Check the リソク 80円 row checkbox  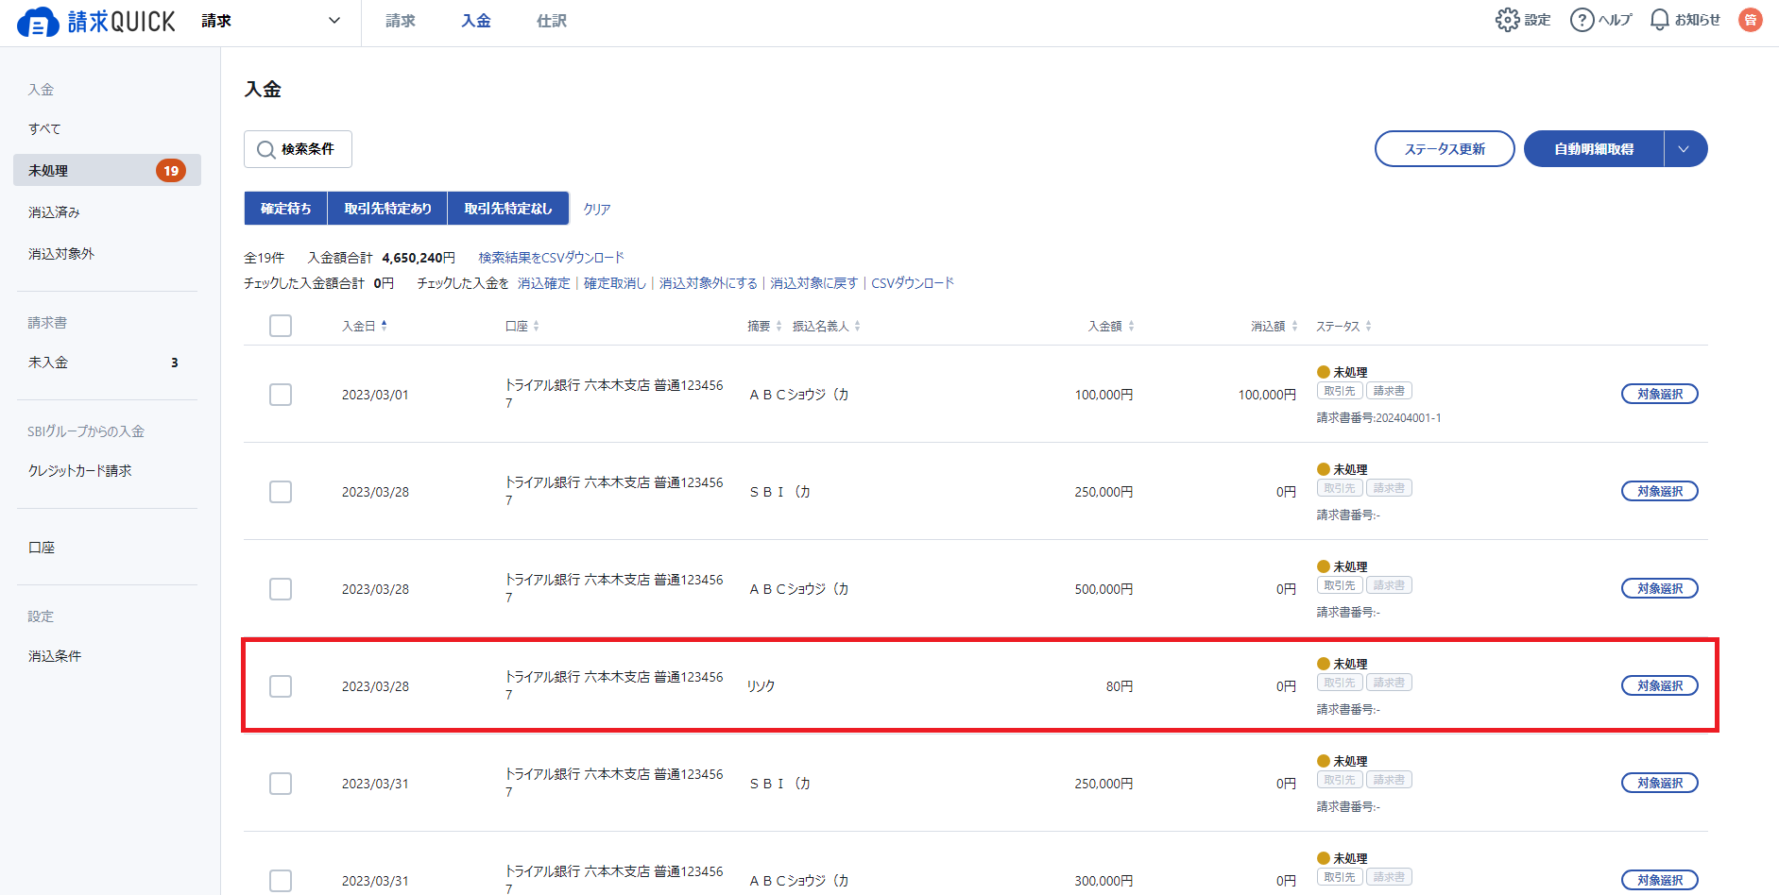[x=281, y=686]
